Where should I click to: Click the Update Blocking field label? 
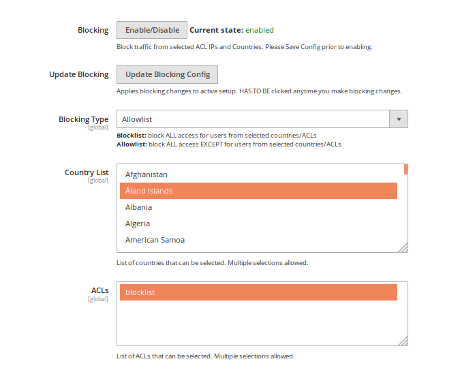pyautogui.click(x=78, y=74)
